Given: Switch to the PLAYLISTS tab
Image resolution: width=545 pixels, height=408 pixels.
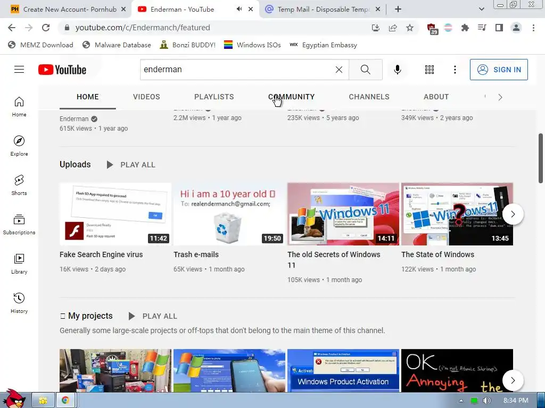Looking at the screenshot, I should tap(214, 97).
